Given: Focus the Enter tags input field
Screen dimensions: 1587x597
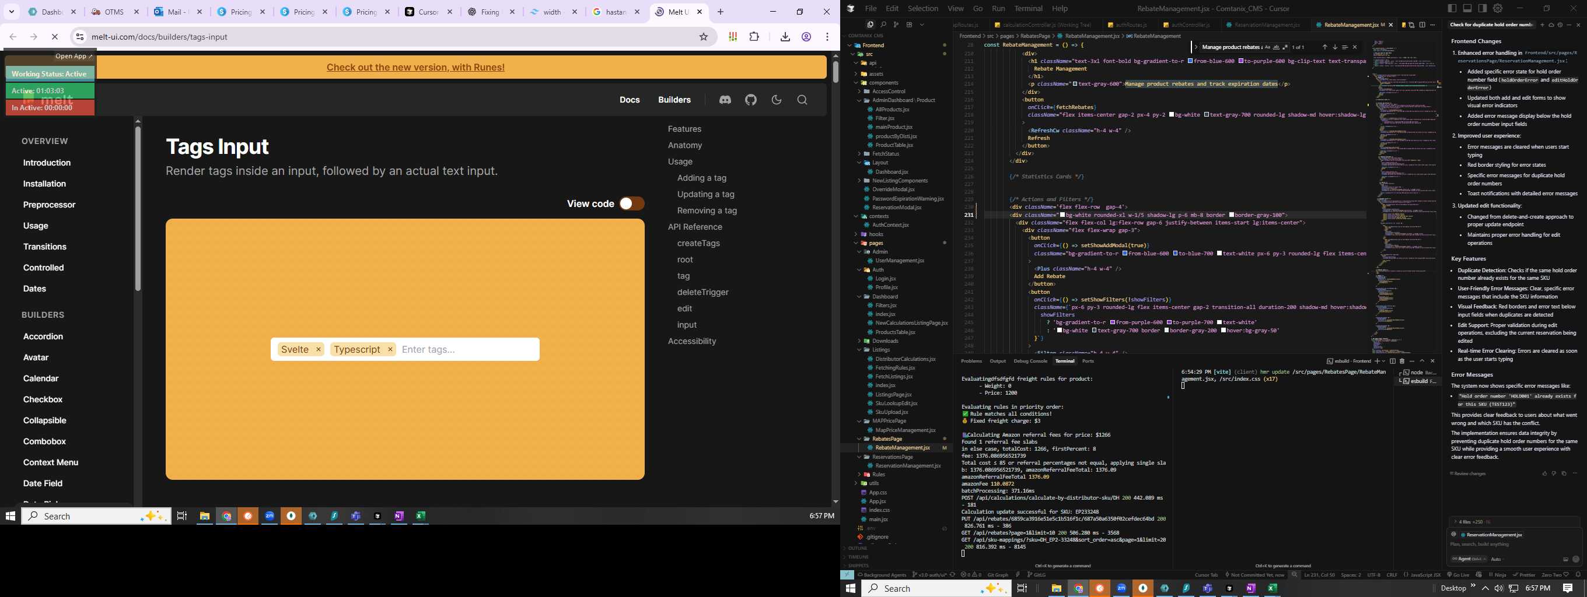Looking at the screenshot, I should [x=468, y=350].
